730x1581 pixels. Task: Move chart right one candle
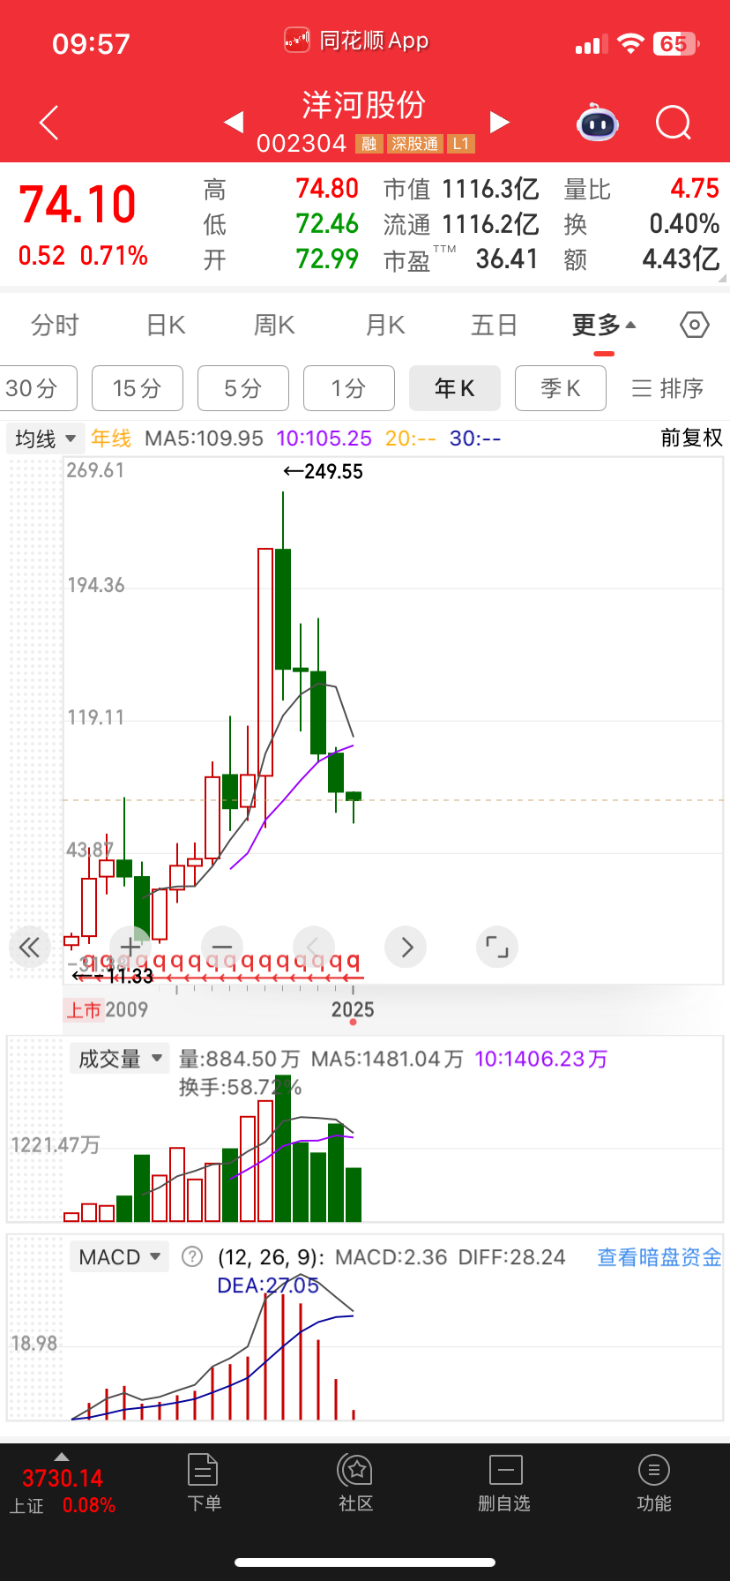click(406, 948)
